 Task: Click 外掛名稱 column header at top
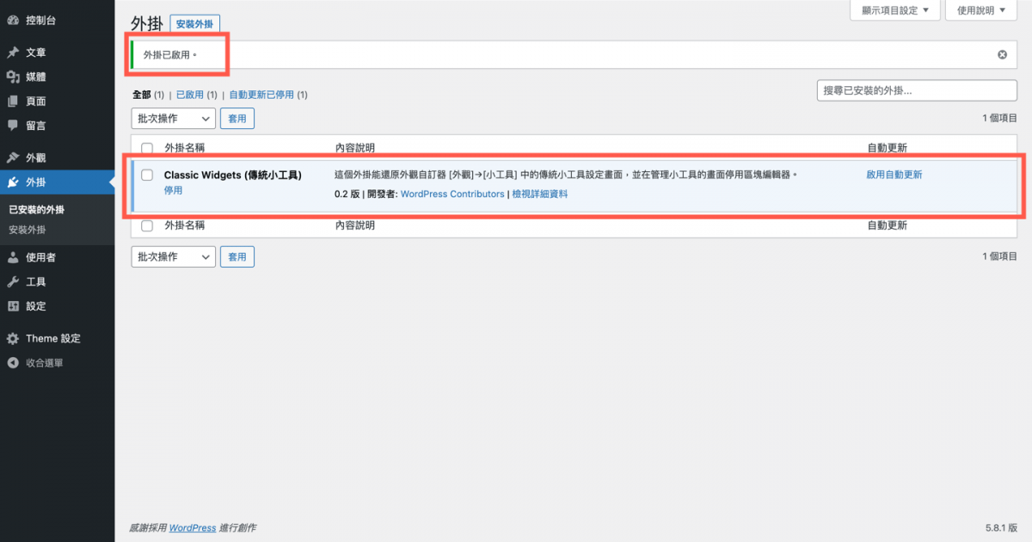pyautogui.click(x=185, y=148)
